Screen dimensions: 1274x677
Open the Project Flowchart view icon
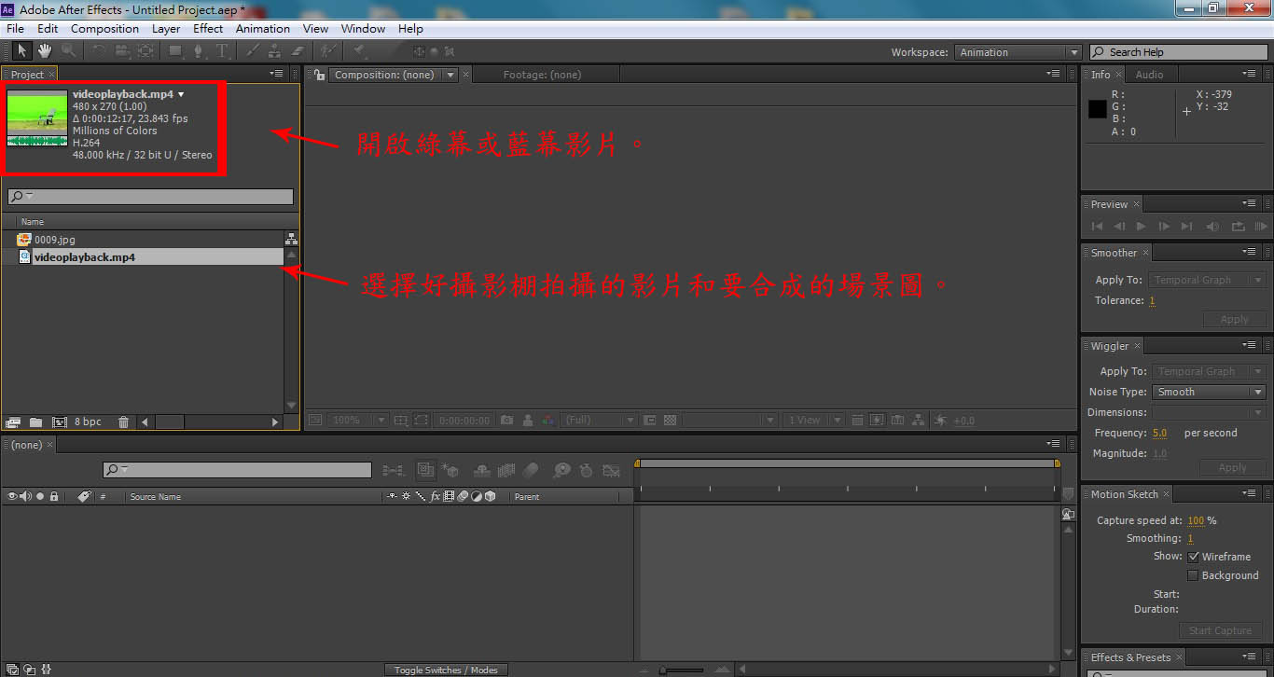click(x=291, y=239)
